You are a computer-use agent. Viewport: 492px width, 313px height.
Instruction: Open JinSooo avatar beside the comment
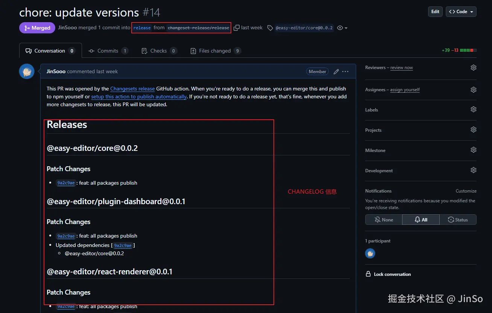27,71
